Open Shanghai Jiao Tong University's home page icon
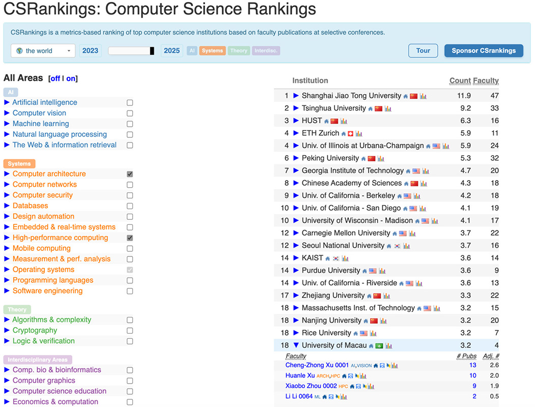535x407 pixels. point(406,96)
